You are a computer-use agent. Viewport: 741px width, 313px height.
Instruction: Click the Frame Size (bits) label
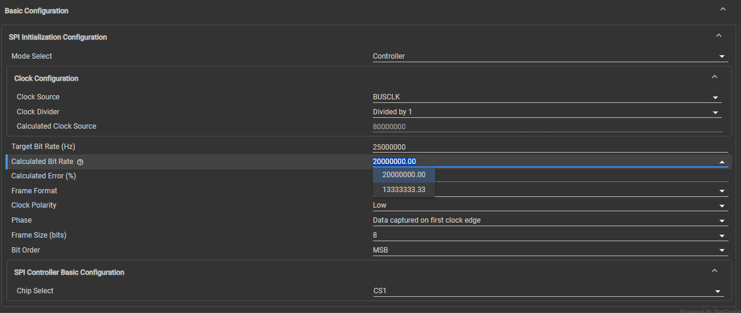[39, 235]
